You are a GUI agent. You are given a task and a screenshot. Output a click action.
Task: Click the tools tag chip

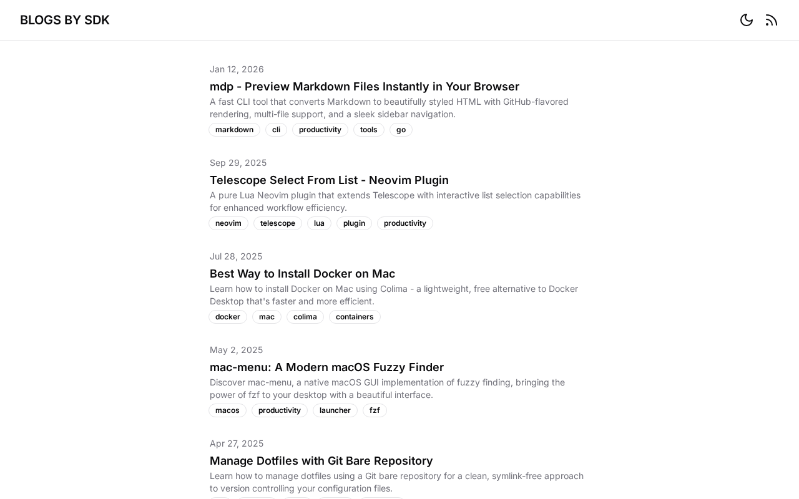[x=368, y=130]
